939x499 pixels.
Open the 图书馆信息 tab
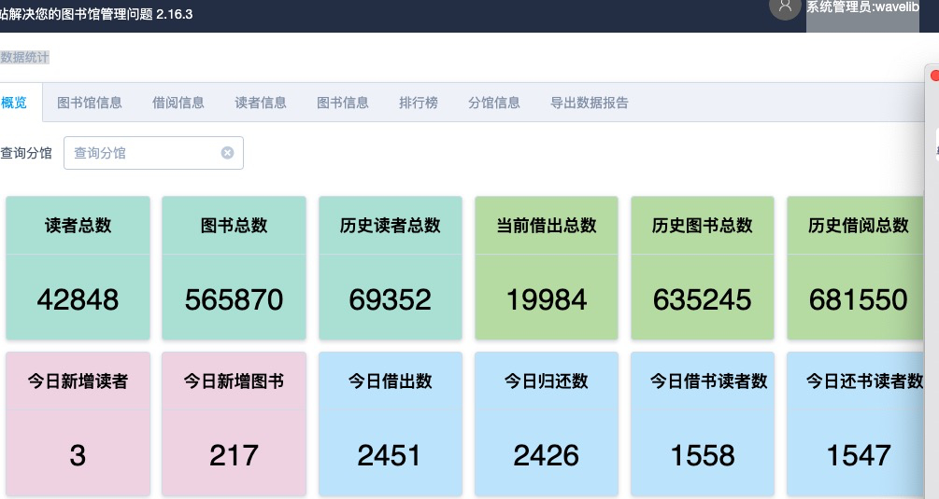pos(90,103)
